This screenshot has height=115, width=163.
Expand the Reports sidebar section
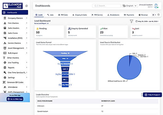[15, 67]
